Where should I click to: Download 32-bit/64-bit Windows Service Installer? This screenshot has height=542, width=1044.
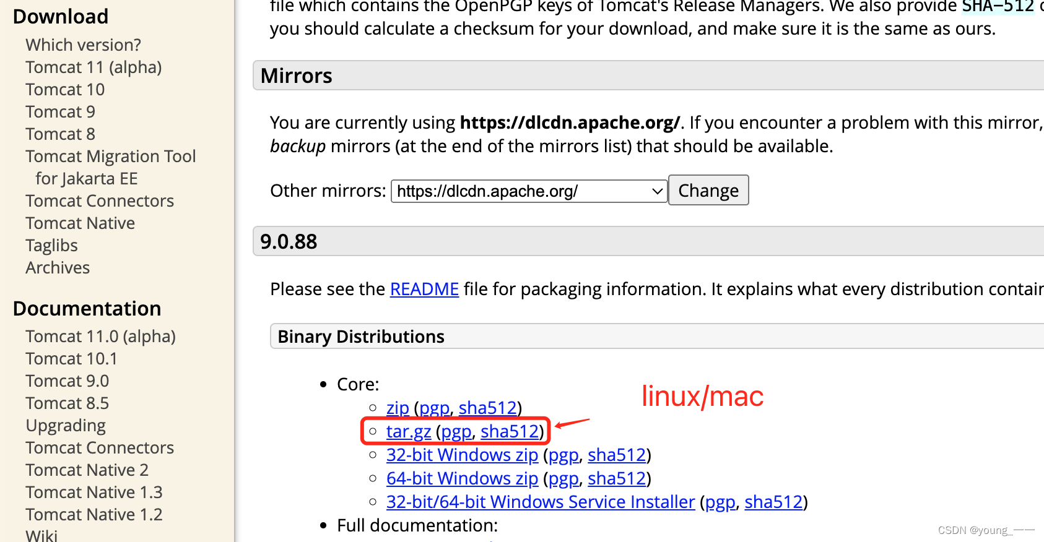(x=541, y=502)
